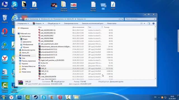Open the view options dropdown arrow

click(x=144, y=23)
